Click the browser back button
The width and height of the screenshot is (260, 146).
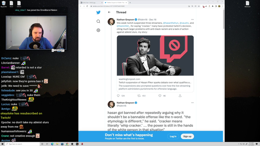[x=81, y=6]
